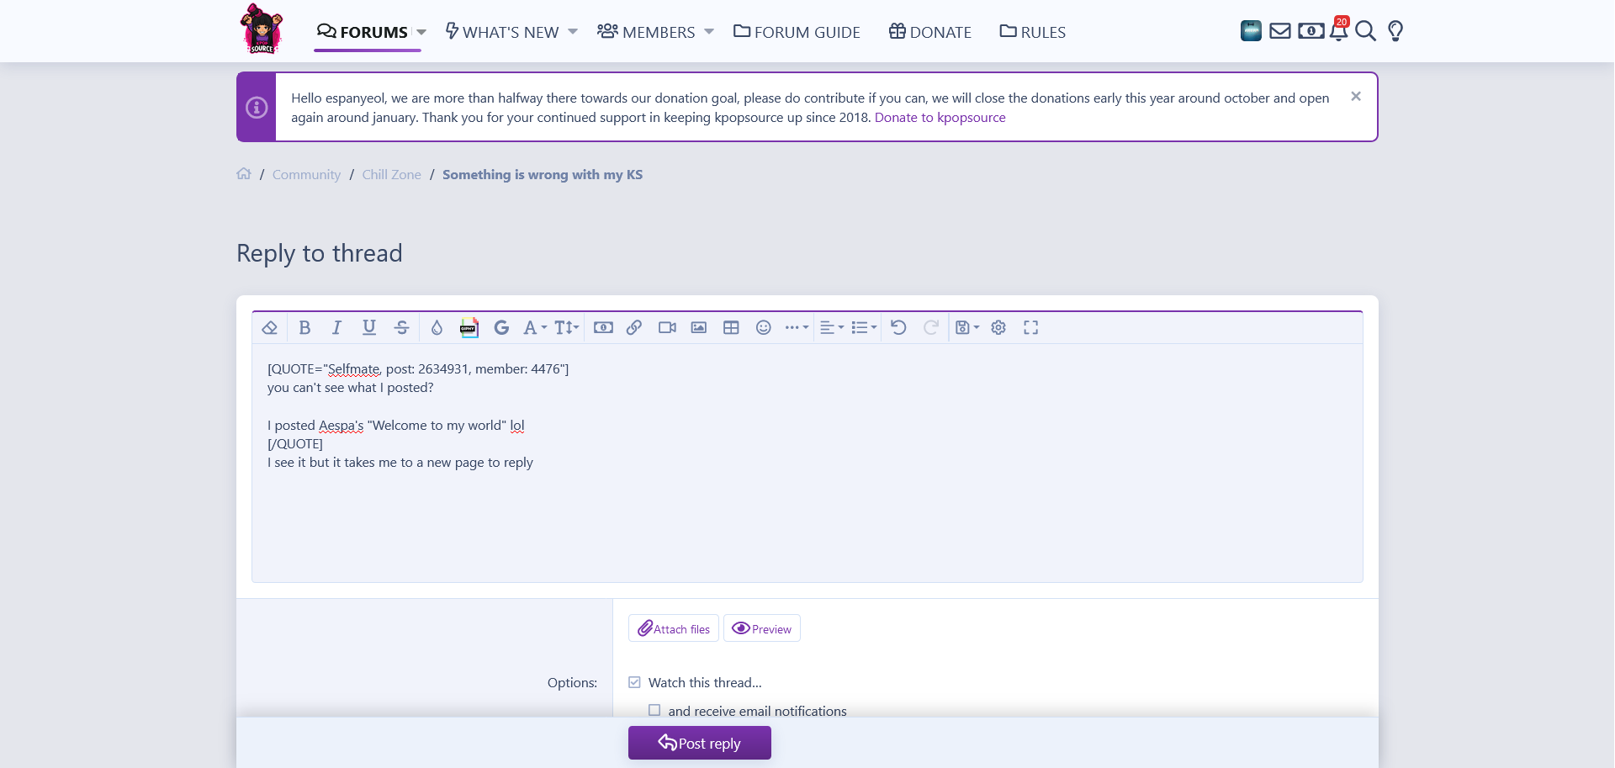Open alerts bell with 20 notifications
The width and height of the screenshot is (1615, 768).
coord(1339,29)
